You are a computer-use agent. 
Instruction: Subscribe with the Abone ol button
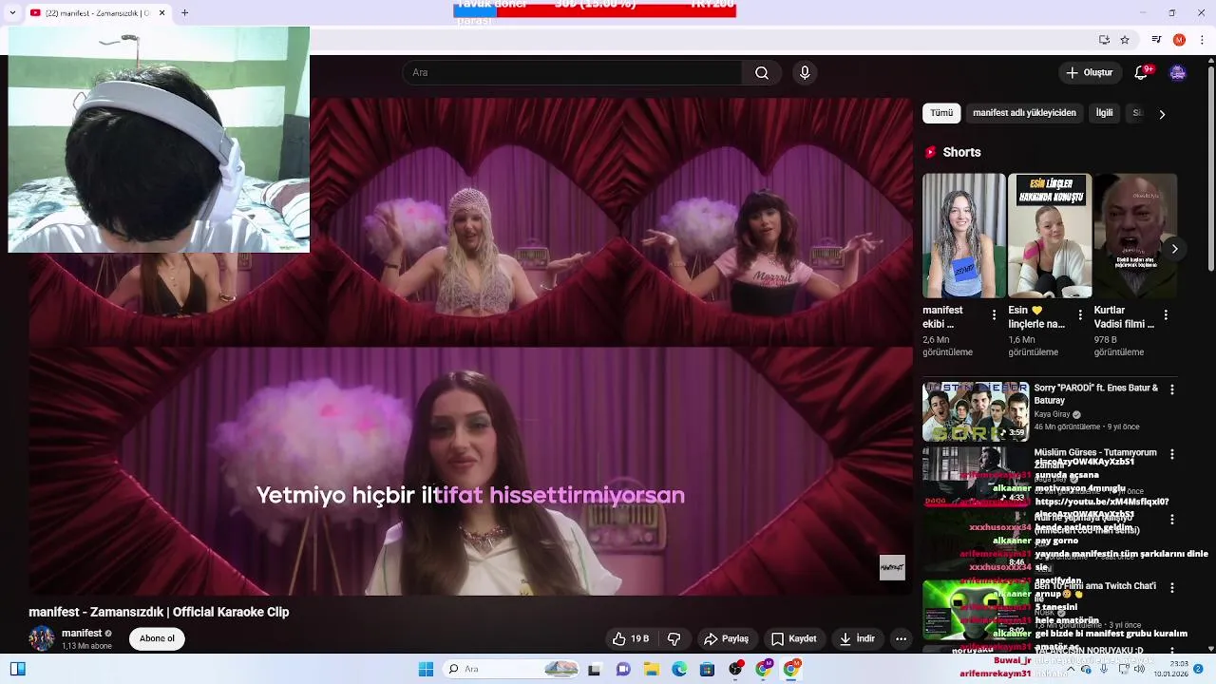157,638
